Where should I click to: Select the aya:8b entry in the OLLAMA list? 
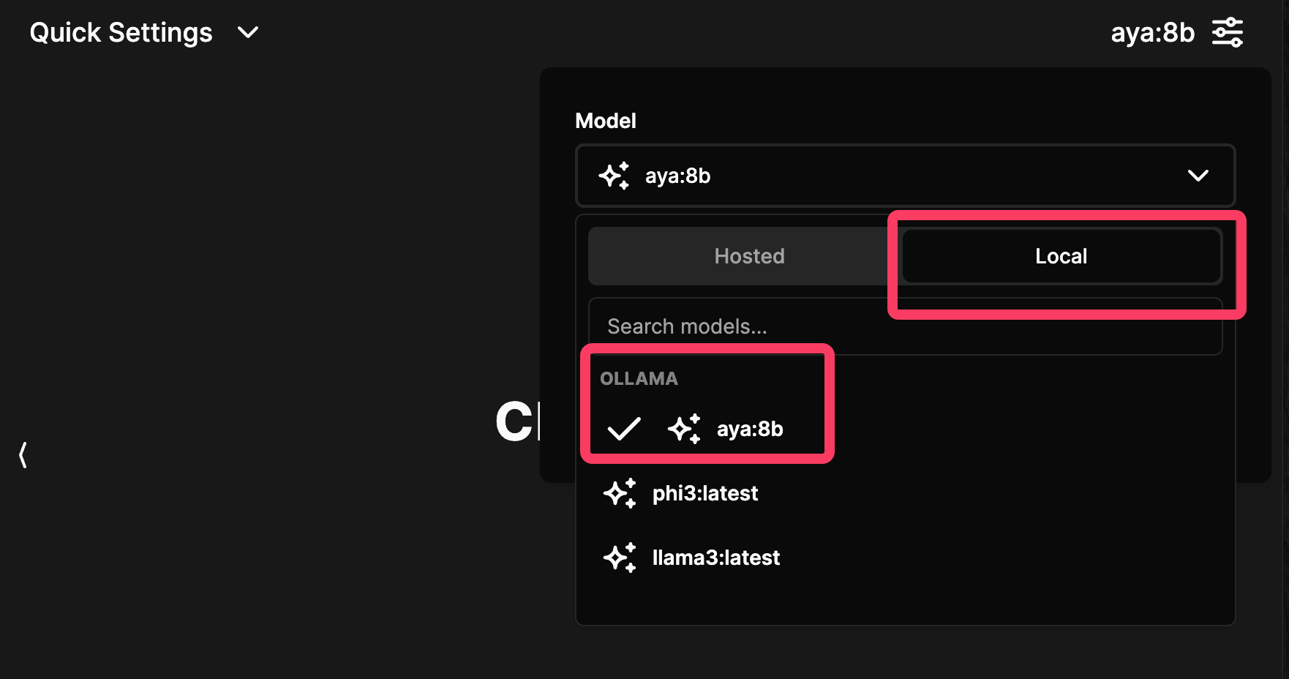[750, 429]
